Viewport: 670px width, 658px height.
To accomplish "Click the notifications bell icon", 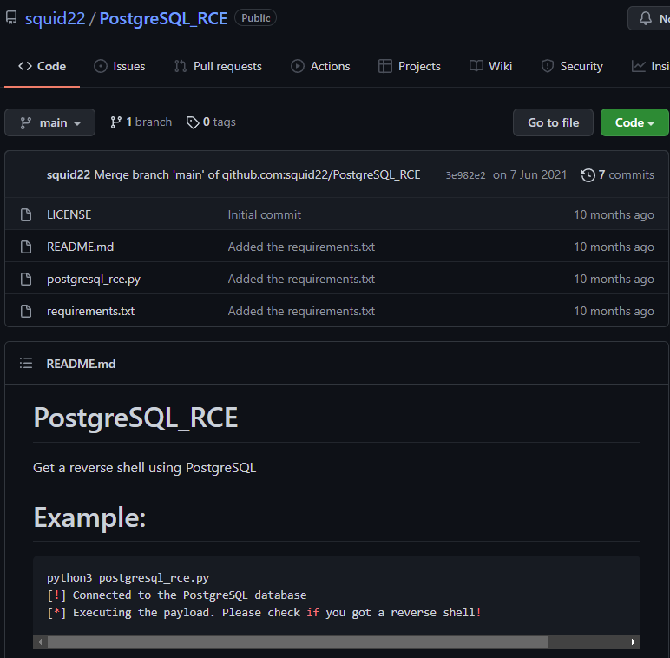I will (645, 18).
